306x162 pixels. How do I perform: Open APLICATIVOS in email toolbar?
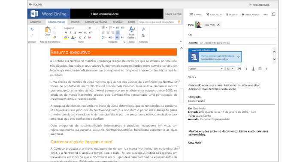pos(250,15)
